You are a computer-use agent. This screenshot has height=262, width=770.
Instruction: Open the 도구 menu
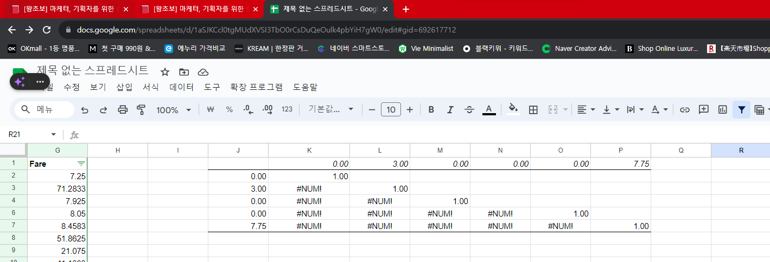pyautogui.click(x=212, y=87)
